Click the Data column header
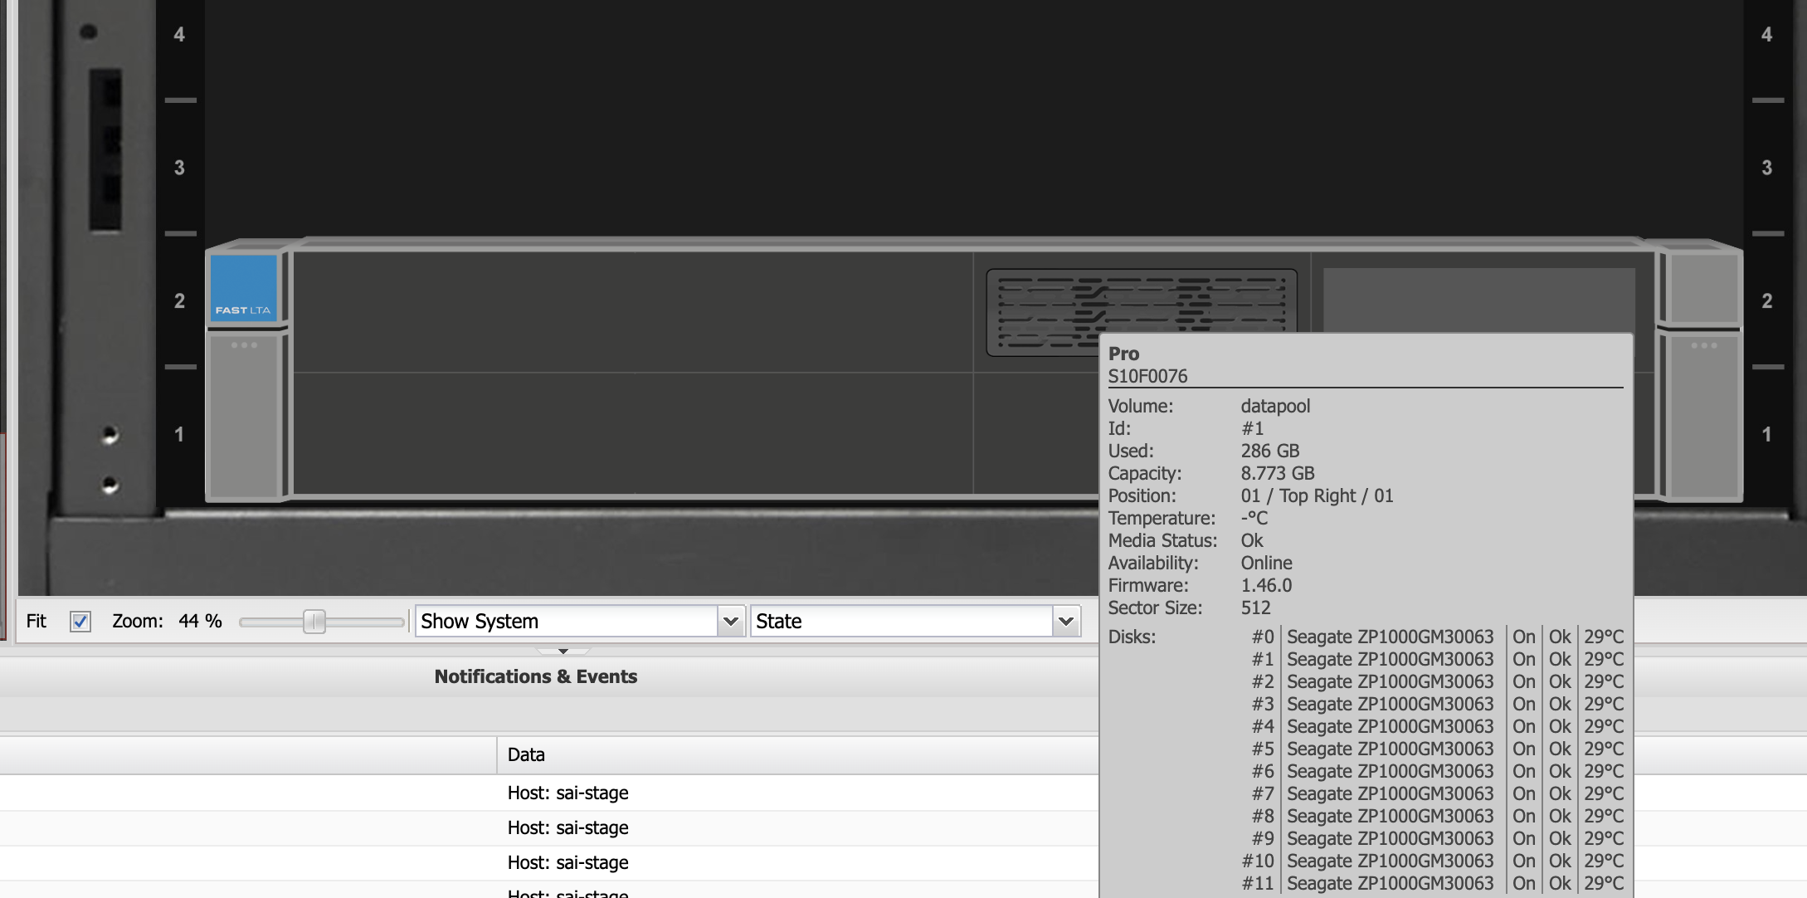Viewport: 1807px width, 898px height. 526,755
